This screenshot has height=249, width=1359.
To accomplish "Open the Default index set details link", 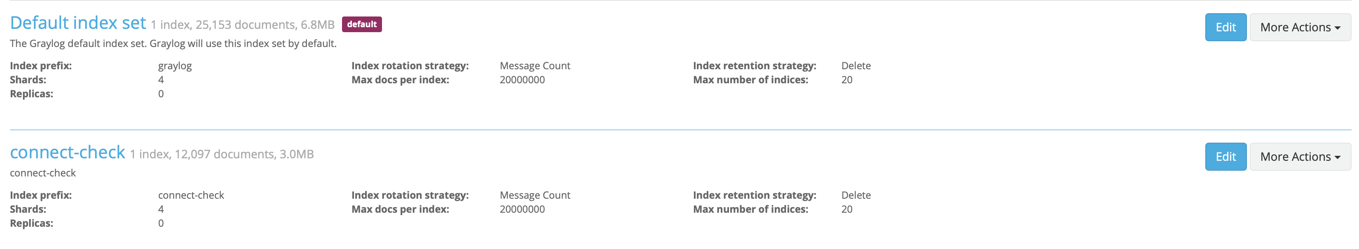I will [78, 23].
